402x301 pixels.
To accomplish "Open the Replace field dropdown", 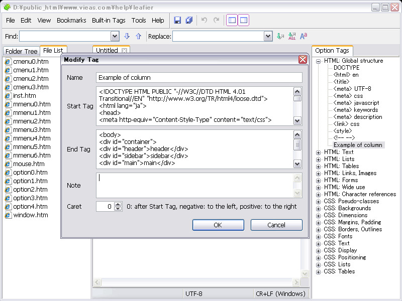I will coord(268,36).
